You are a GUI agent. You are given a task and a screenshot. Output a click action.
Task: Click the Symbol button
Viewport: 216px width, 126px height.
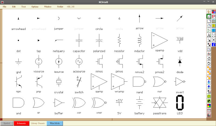point(7,123)
